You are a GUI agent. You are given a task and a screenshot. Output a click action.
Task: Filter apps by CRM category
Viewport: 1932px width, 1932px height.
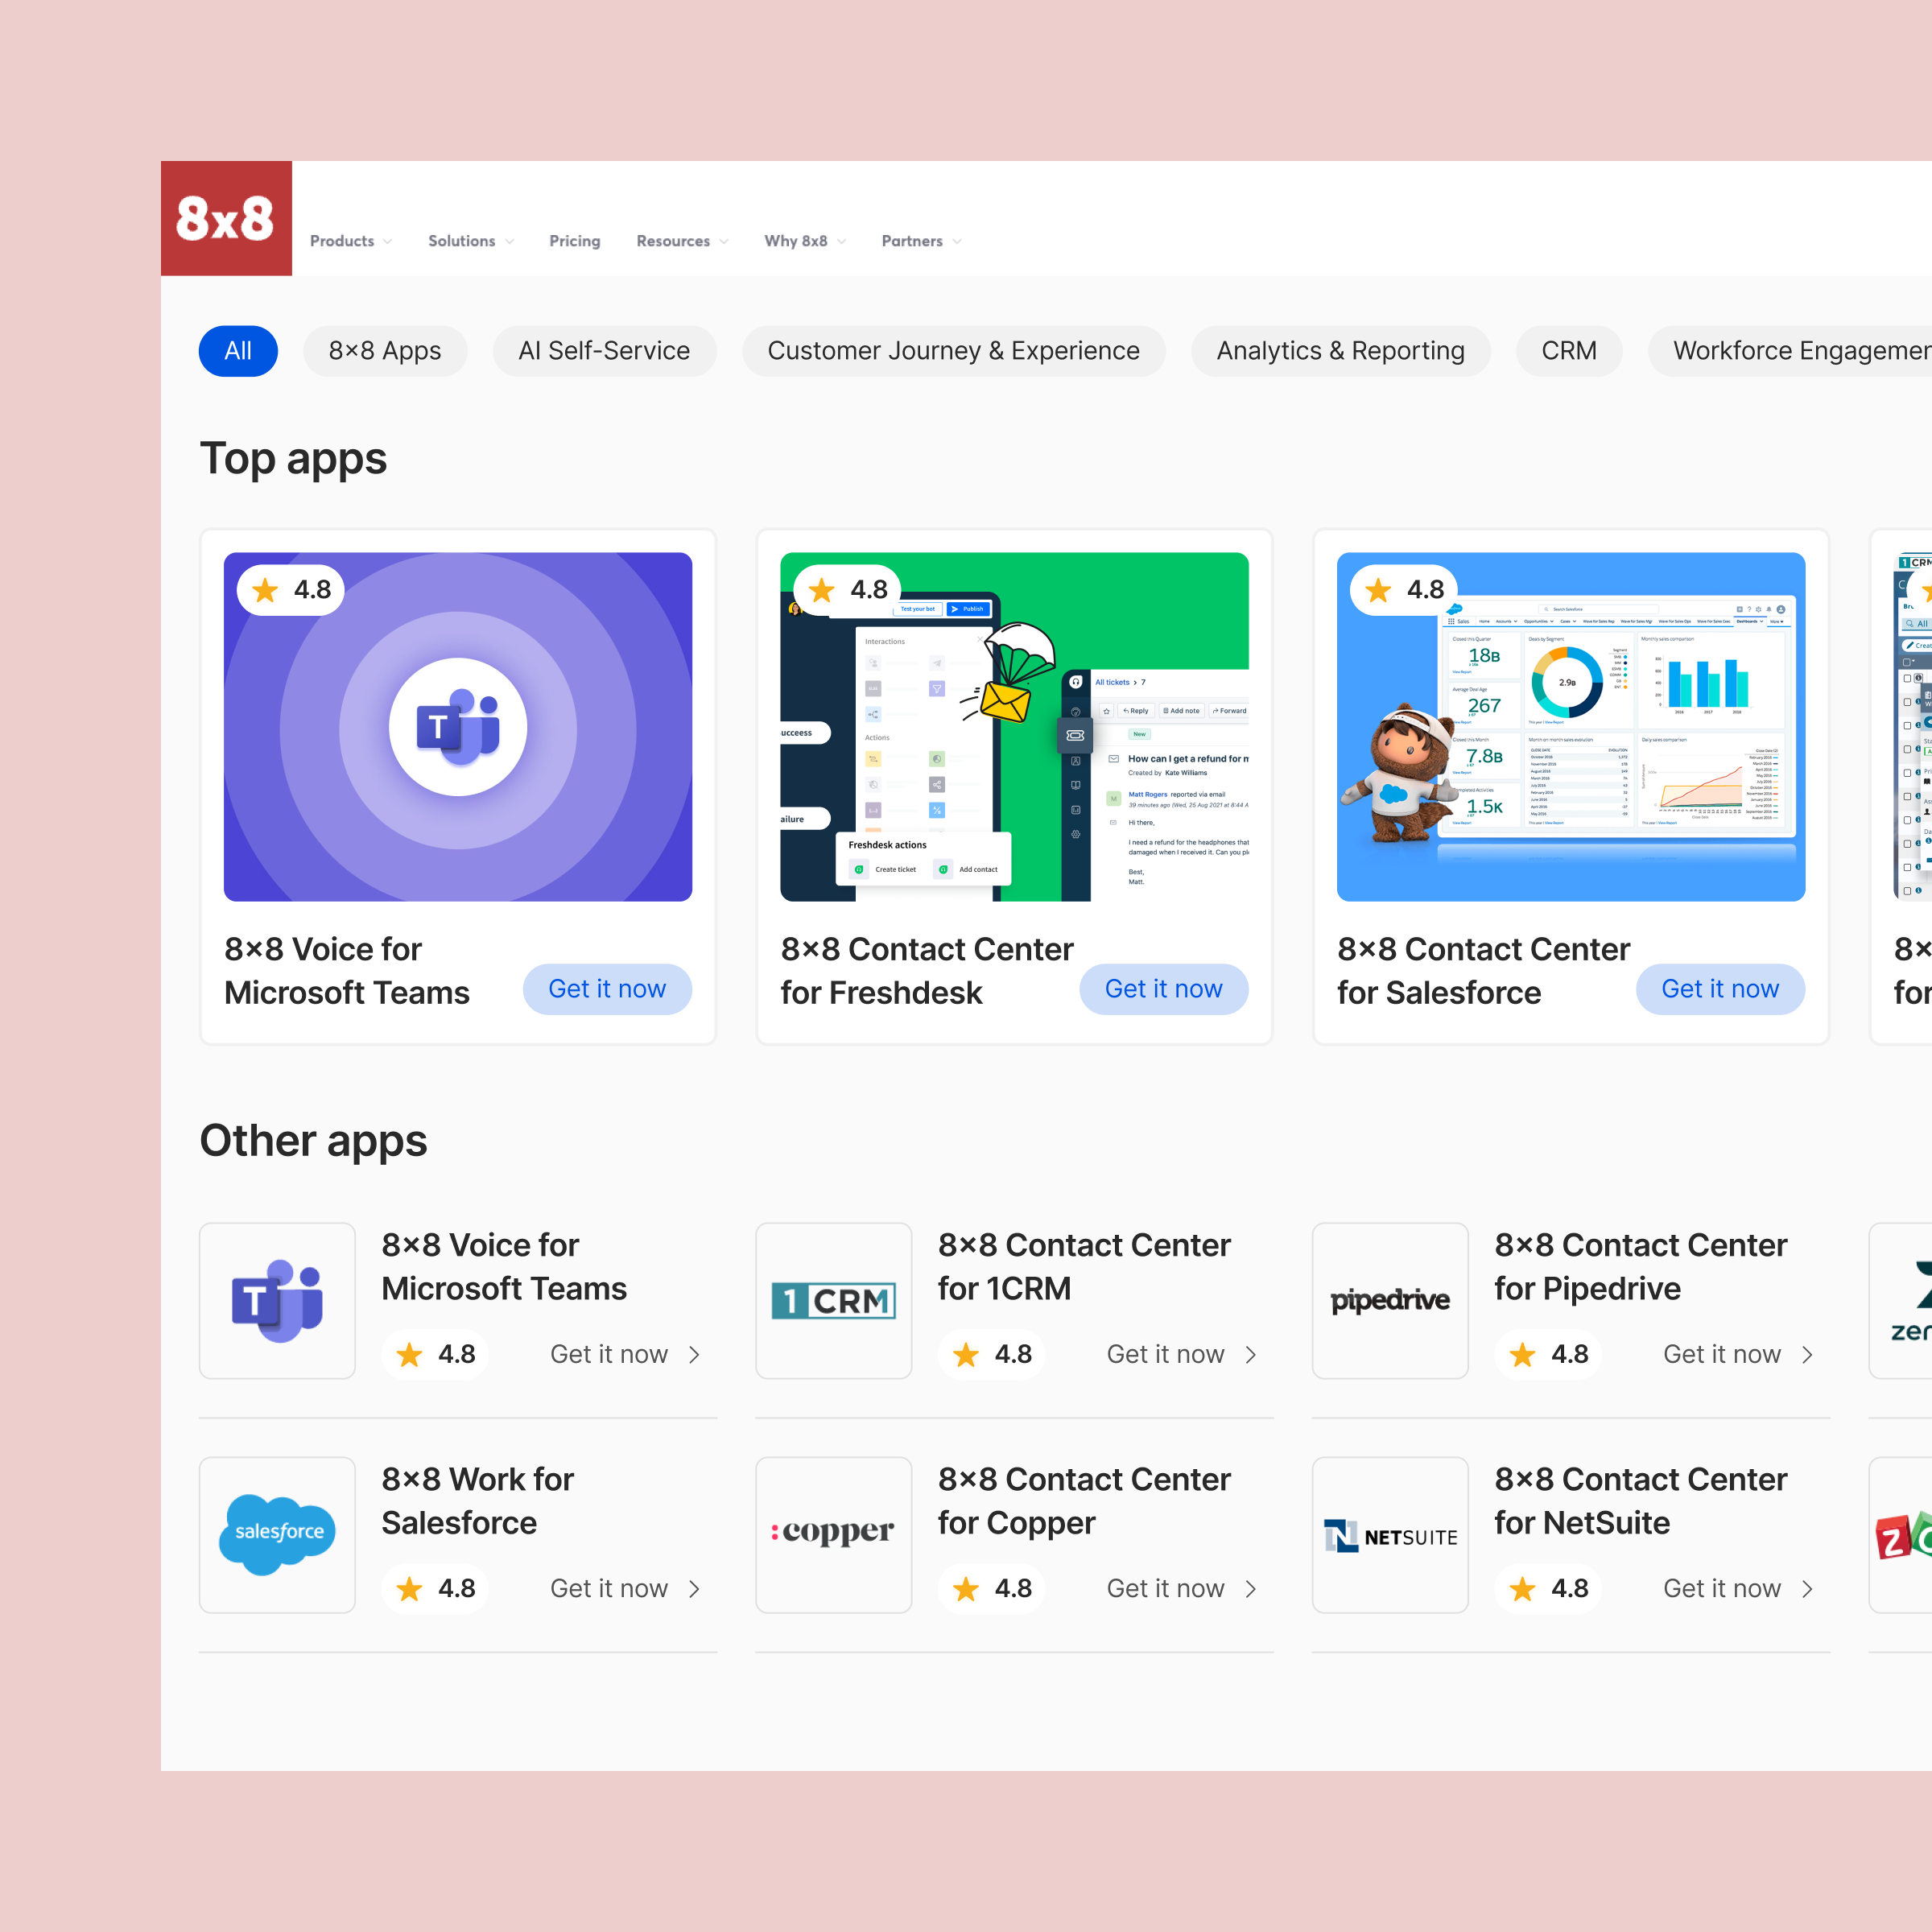coord(1569,351)
